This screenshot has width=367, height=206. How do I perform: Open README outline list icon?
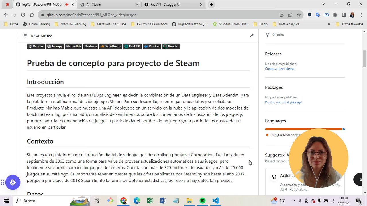(25, 36)
